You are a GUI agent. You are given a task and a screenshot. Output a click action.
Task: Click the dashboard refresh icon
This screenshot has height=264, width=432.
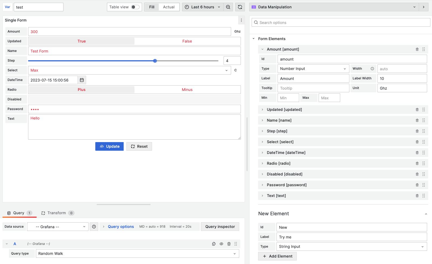[x=240, y=7]
